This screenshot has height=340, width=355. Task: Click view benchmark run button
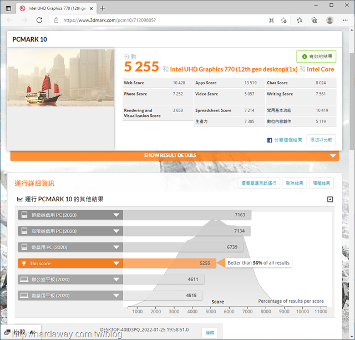click(x=259, y=183)
